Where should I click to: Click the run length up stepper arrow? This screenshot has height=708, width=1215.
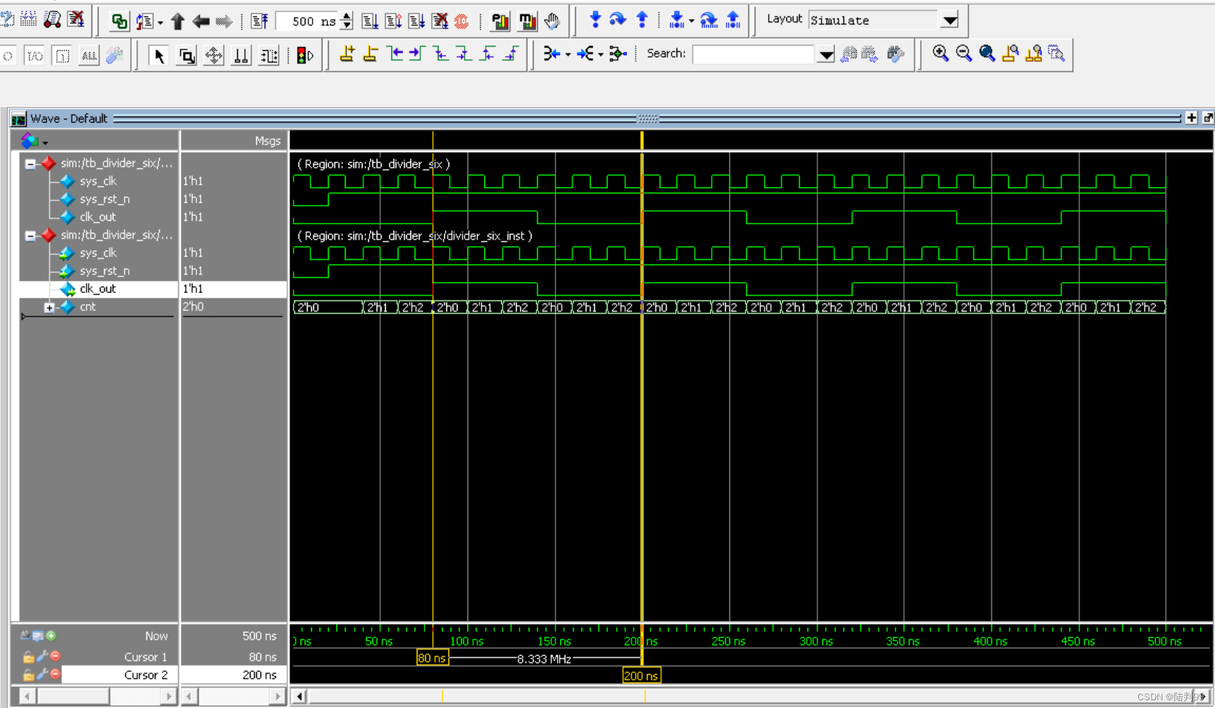coord(346,17)
